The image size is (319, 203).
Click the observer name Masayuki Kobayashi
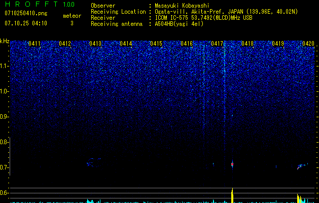182,6
